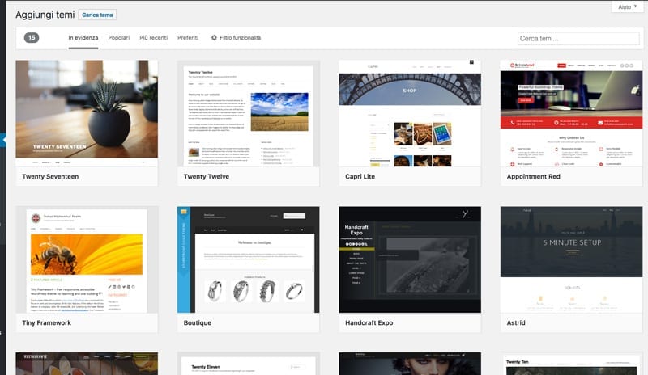Open the Handcraft Expo theme thumbnail
This screenshot has height=375, width=648.
pos(410,259)
